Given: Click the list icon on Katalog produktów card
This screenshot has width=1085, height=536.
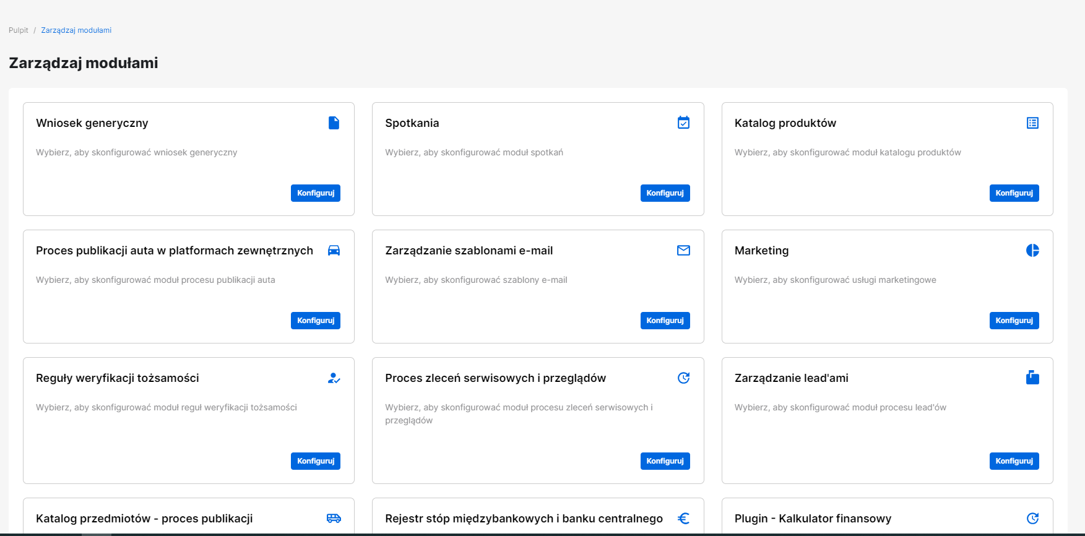Looking at the screenshot, I should coord(1032,123).
